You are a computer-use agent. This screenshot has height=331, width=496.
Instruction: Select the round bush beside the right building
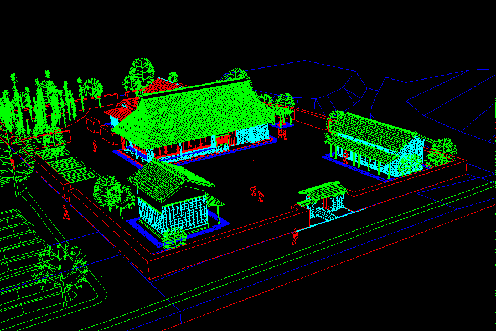[409, 164]
